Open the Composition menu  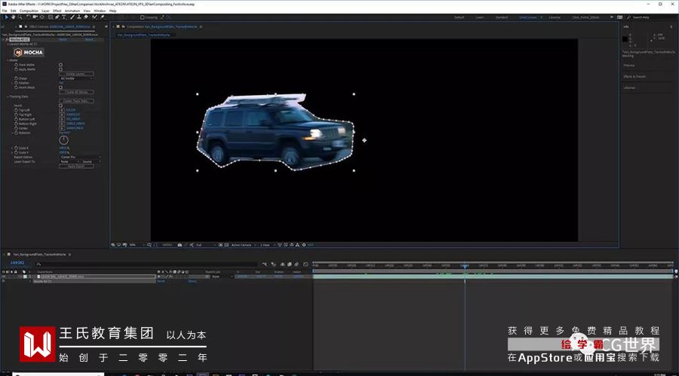click(29, 11)
